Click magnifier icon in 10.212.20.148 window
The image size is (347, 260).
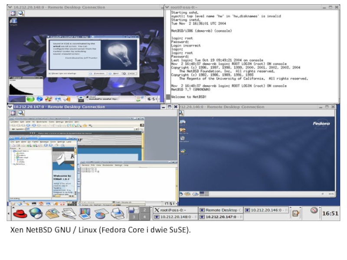(21, 13)
